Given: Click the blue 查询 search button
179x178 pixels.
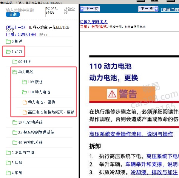Looking at the screenshot, I should point(13,15).
